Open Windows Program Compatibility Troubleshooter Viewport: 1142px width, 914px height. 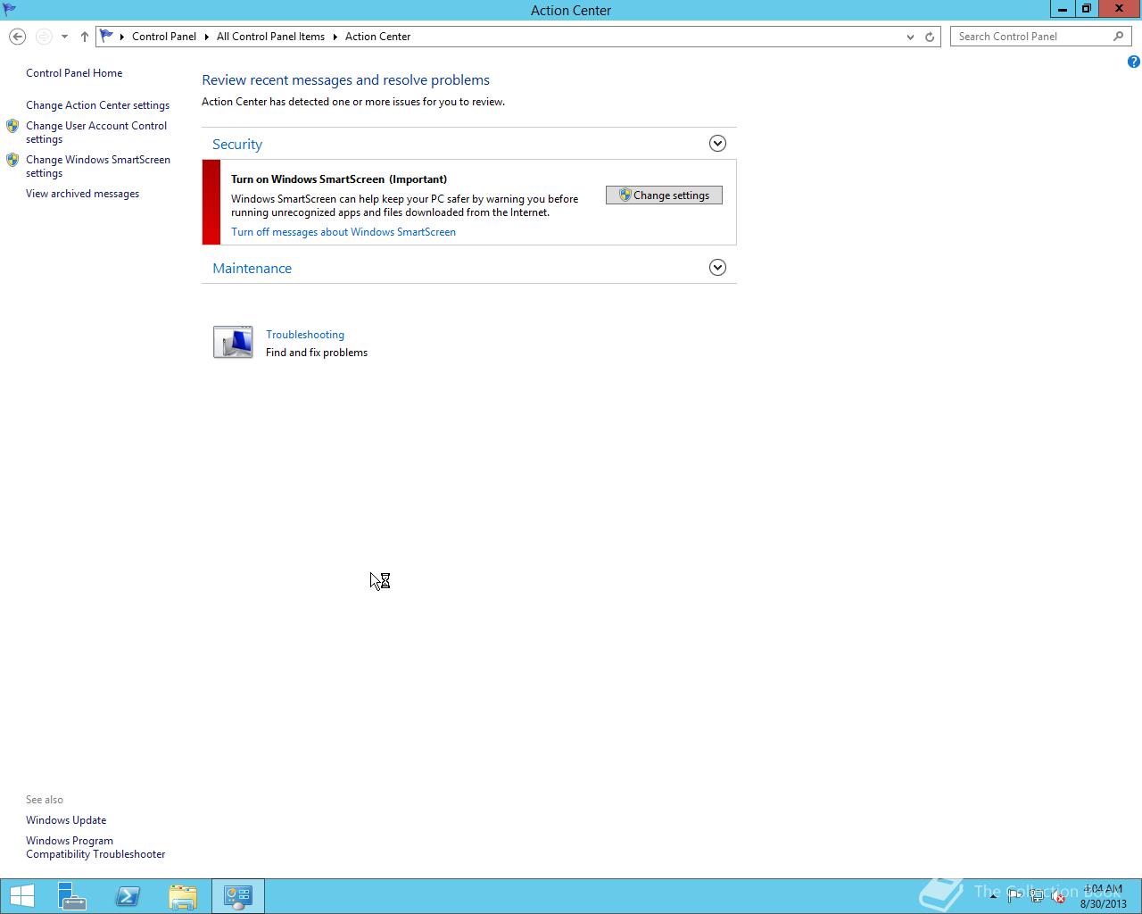(95, 847)
